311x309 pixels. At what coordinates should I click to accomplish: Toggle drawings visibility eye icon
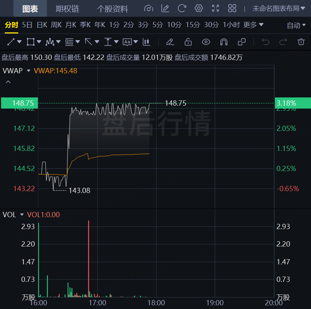pos(206,42)
